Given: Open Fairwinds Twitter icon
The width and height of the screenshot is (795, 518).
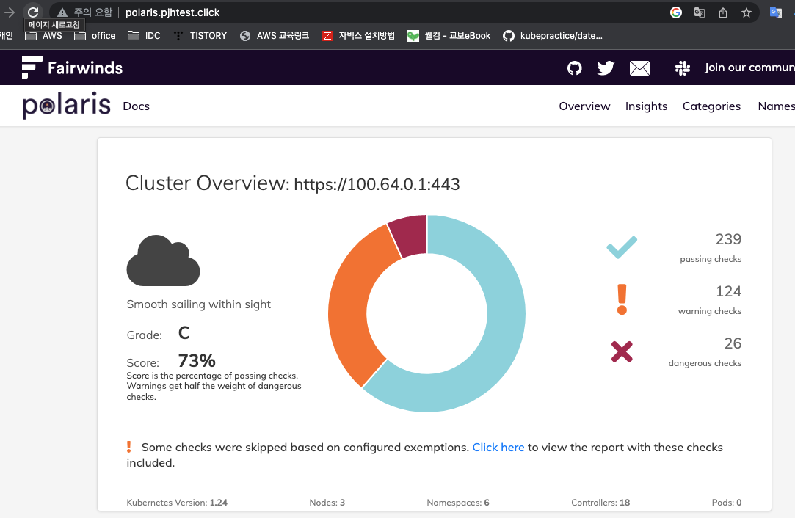Looking at the screenshot, I should pos(606,68).
